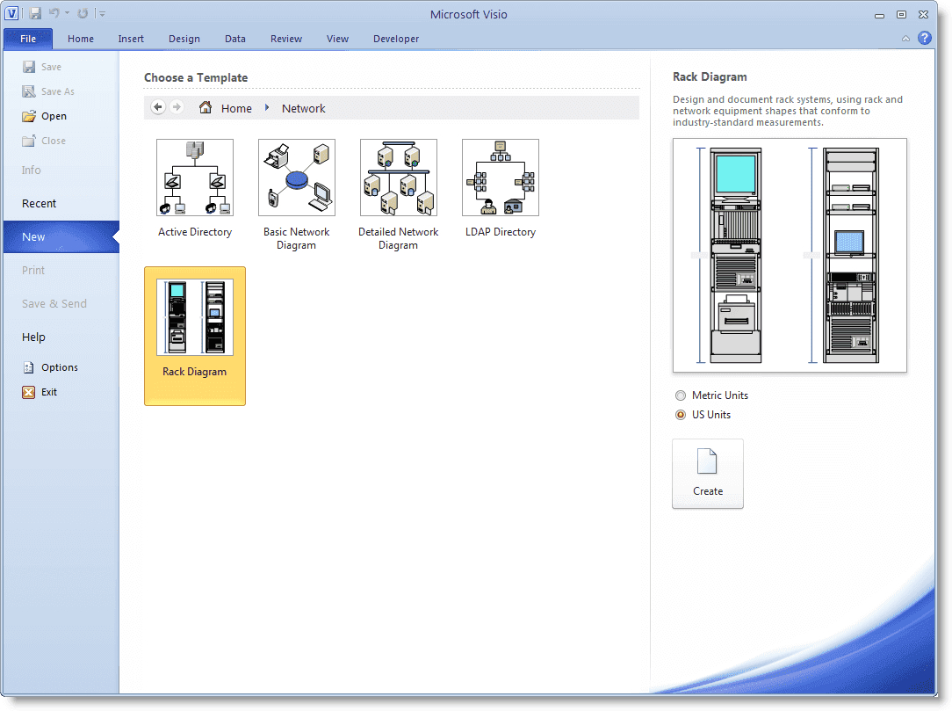This screenshot has width=952, height=711.
Task: Switch to the Developer ribbon tab
Action: [x=396, y=39]
